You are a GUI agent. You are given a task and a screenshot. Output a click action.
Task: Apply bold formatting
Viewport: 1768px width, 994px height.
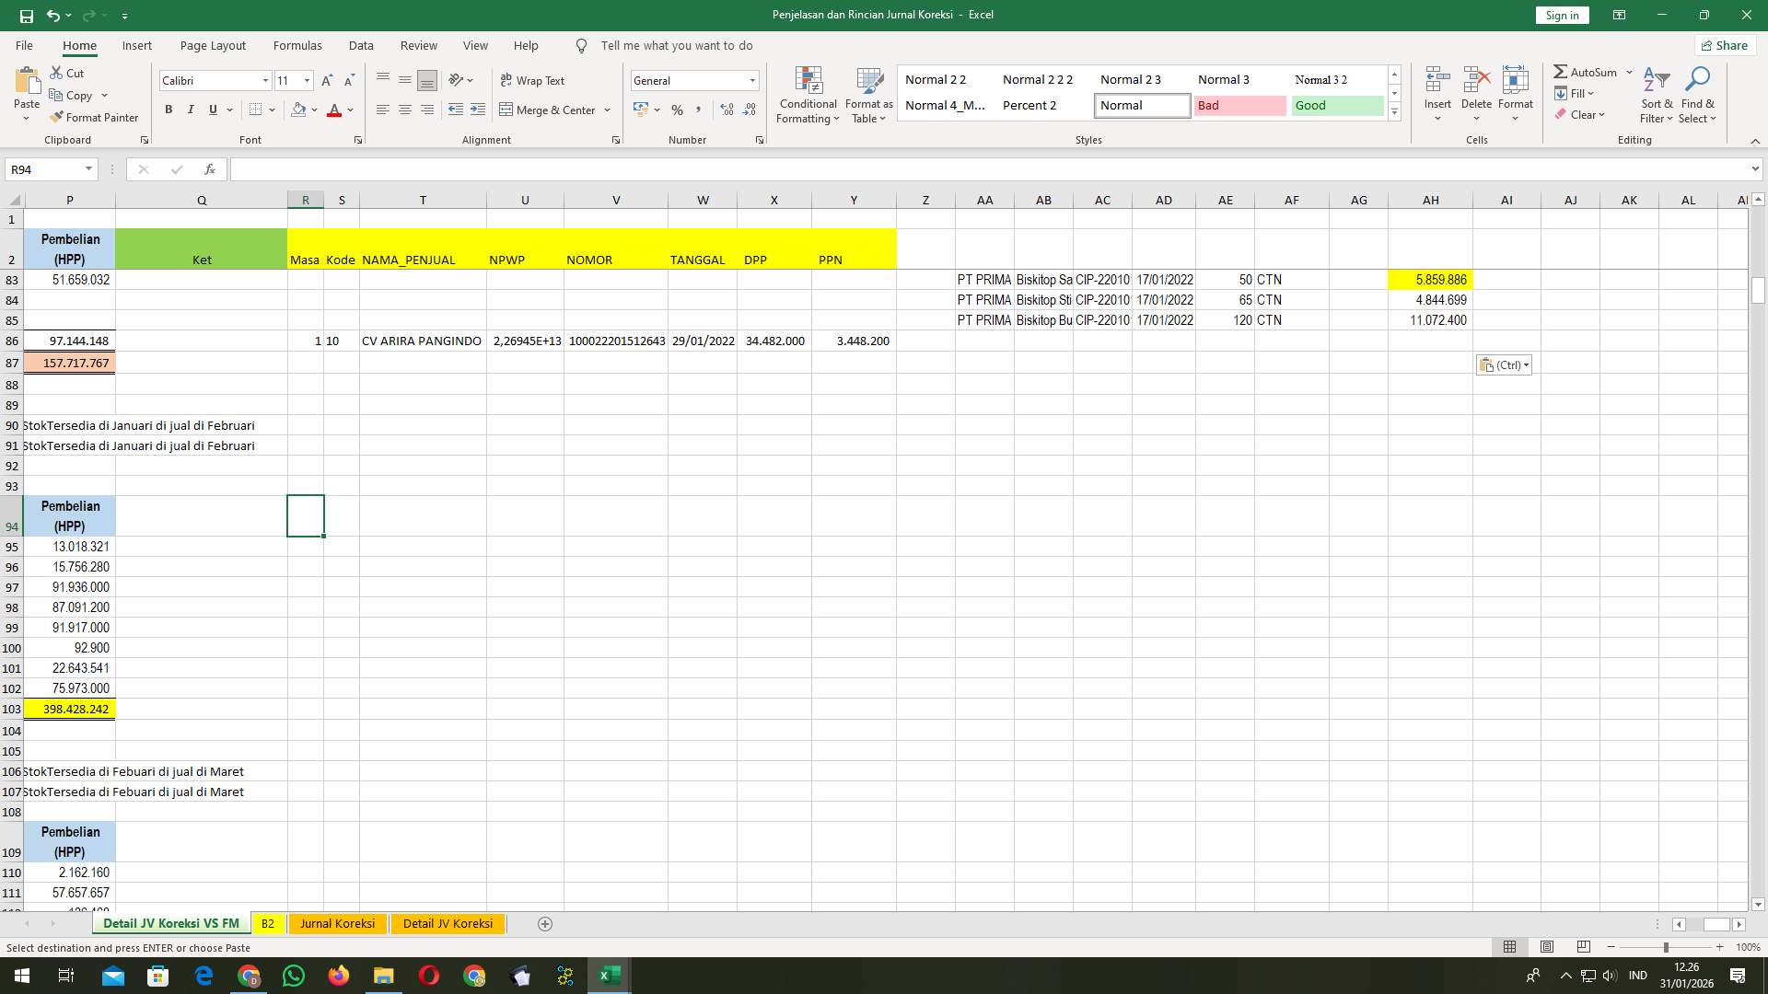[x=169, y=109]
